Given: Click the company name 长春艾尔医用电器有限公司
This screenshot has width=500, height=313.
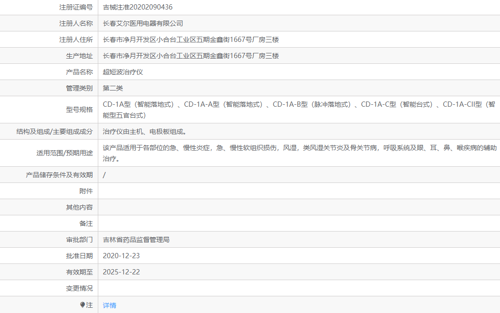Looking at the screenshot, I should point(143,23).
